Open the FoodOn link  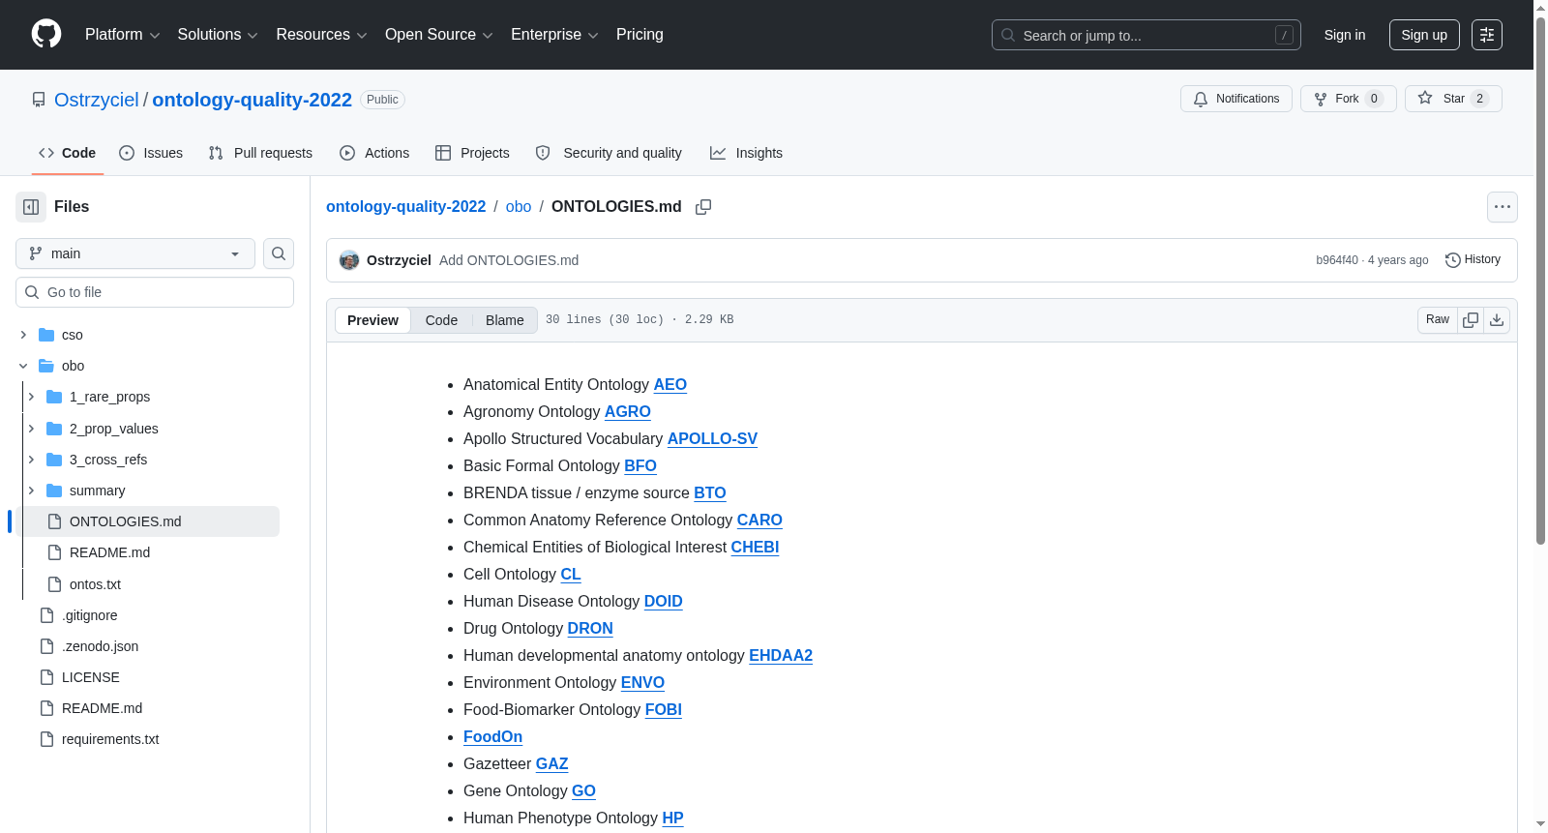point(492,737)
